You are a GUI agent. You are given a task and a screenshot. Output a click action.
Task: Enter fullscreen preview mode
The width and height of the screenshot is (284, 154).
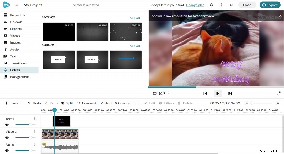tap(279, 93)
